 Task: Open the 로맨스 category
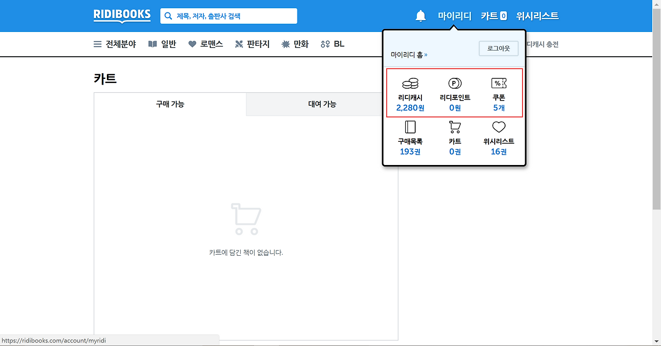pos(206,44)
